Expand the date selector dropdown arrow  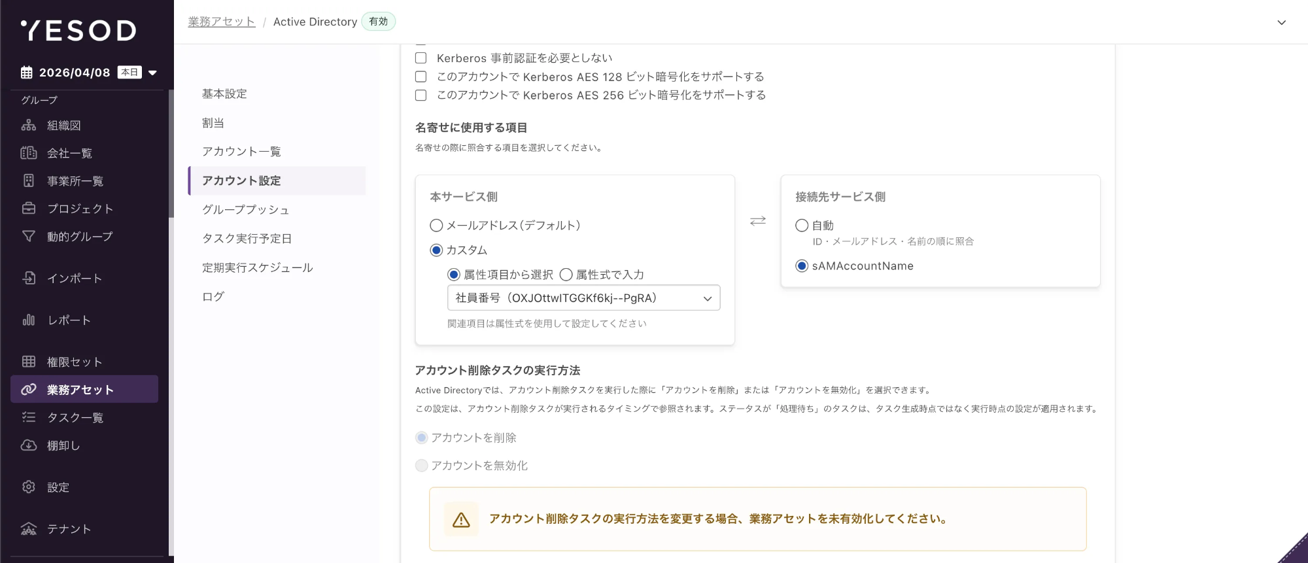[x=152, y=73]
